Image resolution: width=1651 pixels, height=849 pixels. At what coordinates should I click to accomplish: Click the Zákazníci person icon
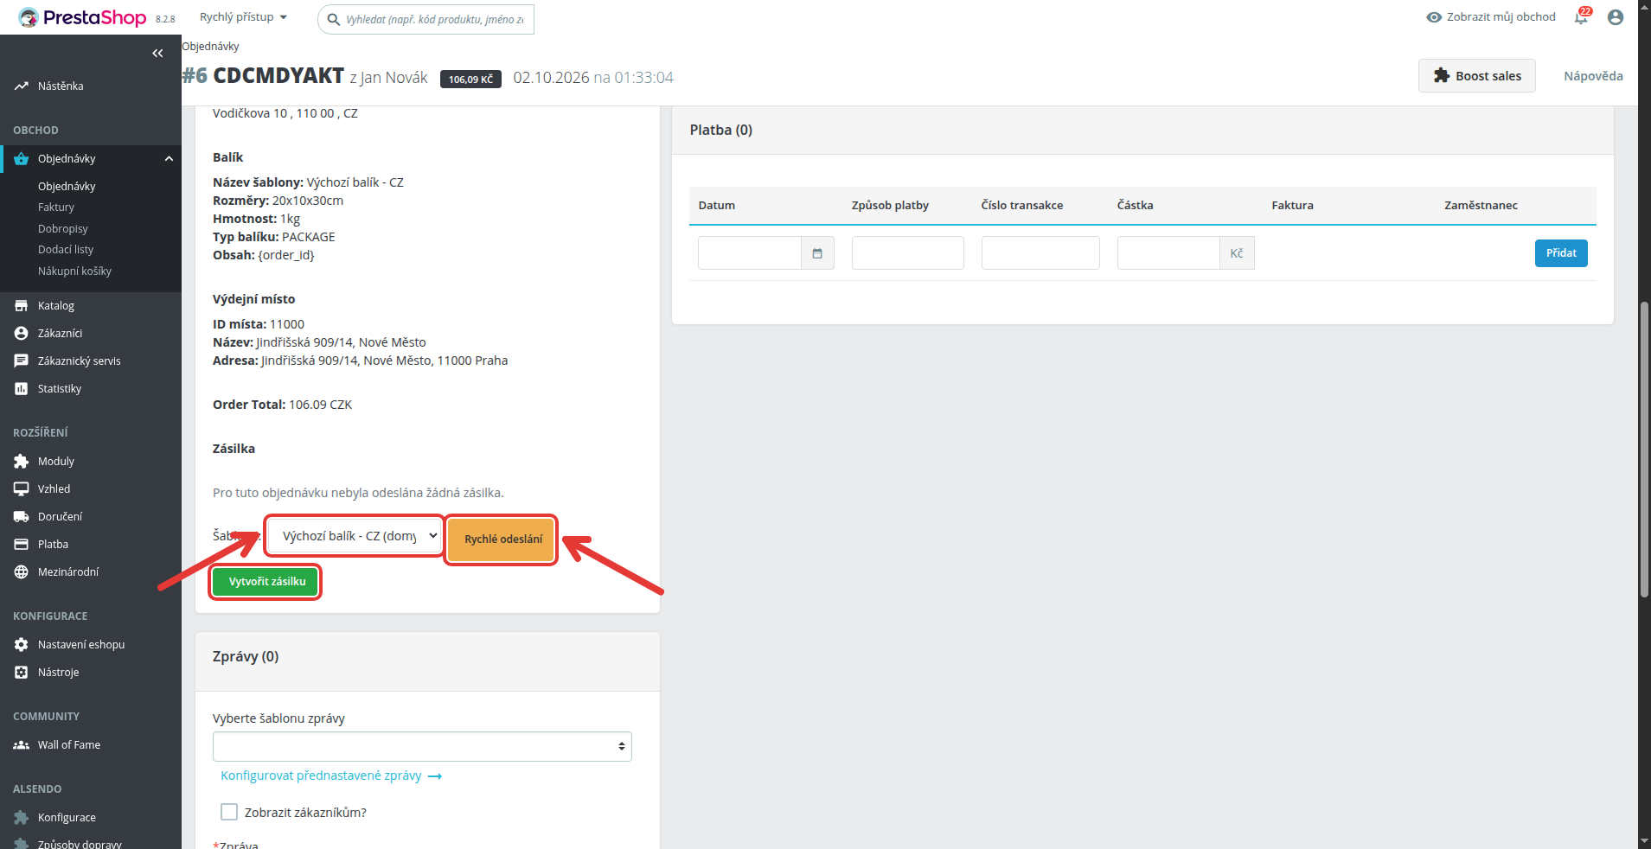point(21,334)
